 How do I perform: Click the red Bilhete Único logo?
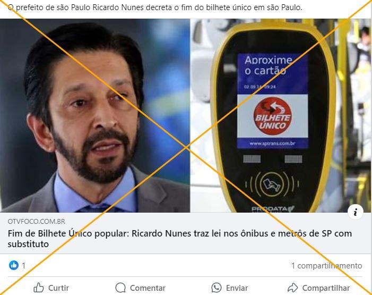272,116
